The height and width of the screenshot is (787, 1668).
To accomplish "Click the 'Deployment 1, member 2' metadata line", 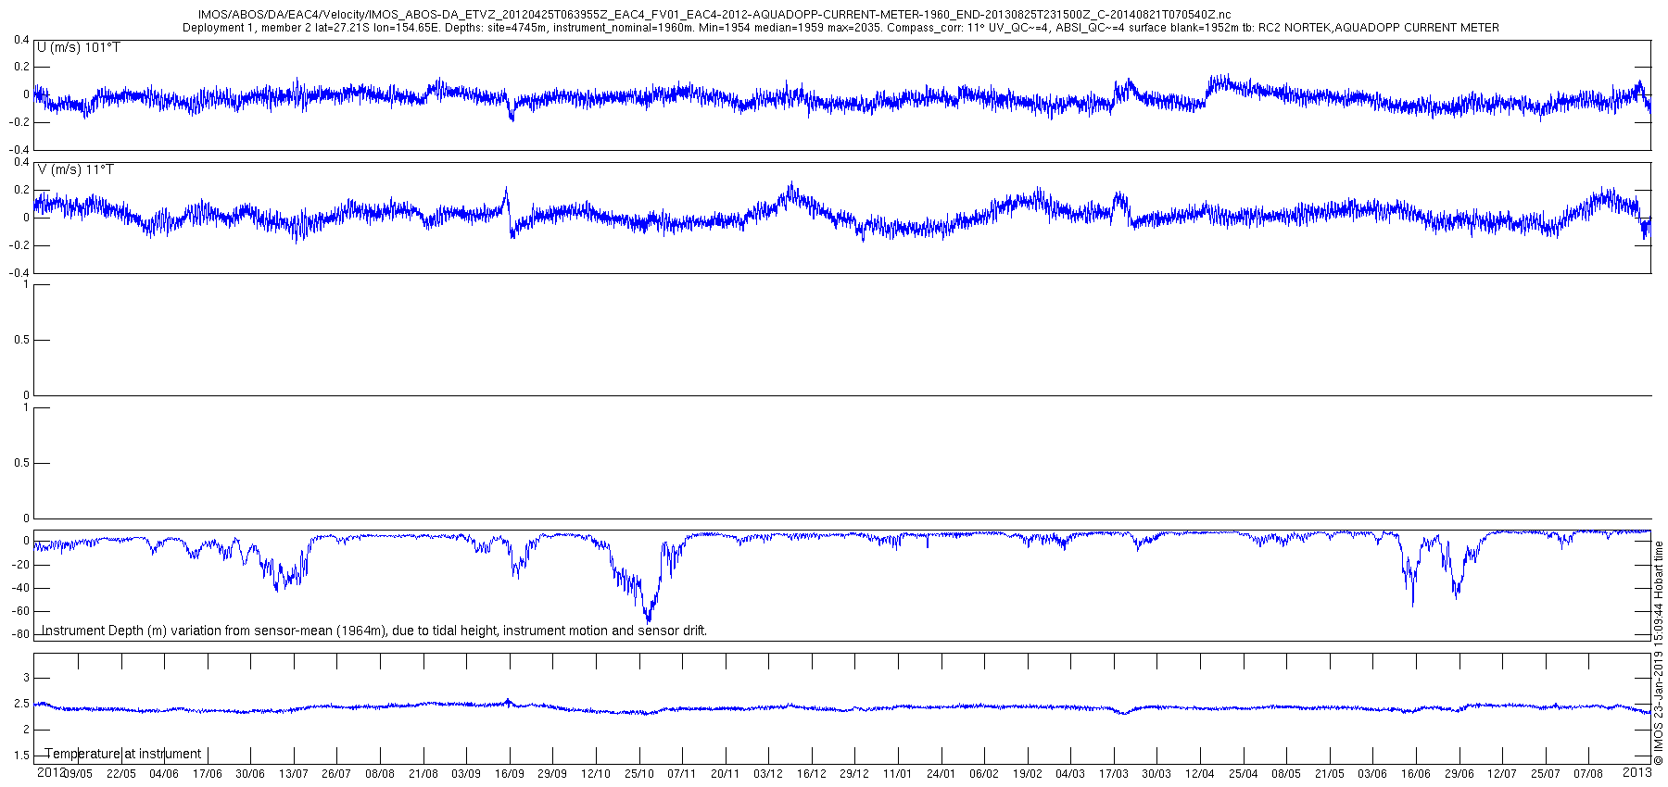I will (840, 28).
